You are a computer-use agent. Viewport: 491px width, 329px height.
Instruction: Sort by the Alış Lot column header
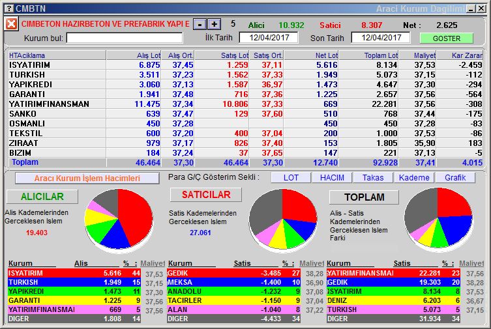[134, 55]
